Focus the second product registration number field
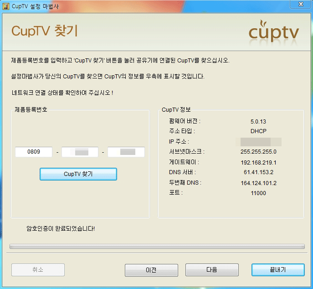This screenshot has height=289, width=313. (80, 152)
